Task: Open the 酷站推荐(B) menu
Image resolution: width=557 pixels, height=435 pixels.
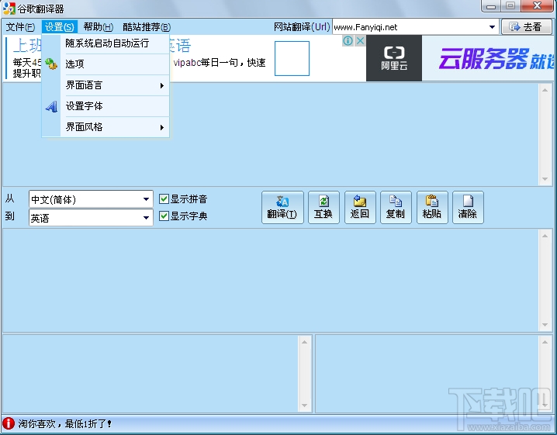Action: (x=147, y=27)
